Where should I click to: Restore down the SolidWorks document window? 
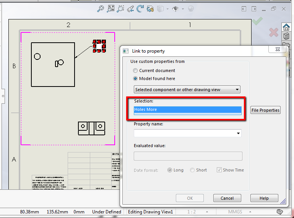coord(274,9)
